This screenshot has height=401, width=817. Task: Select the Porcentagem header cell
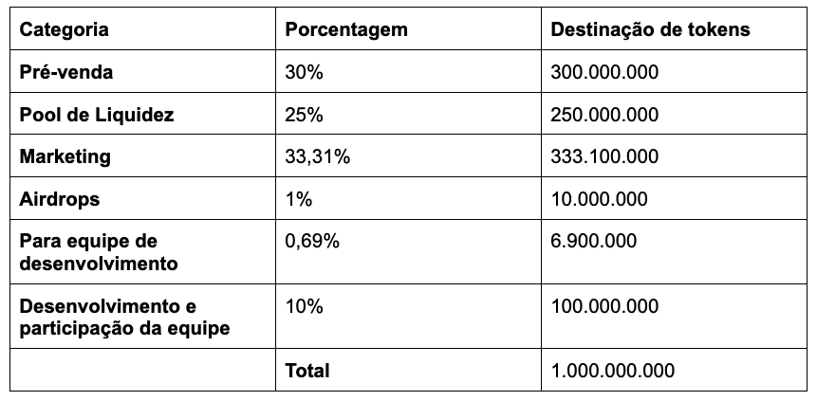(x=408, y=28)
